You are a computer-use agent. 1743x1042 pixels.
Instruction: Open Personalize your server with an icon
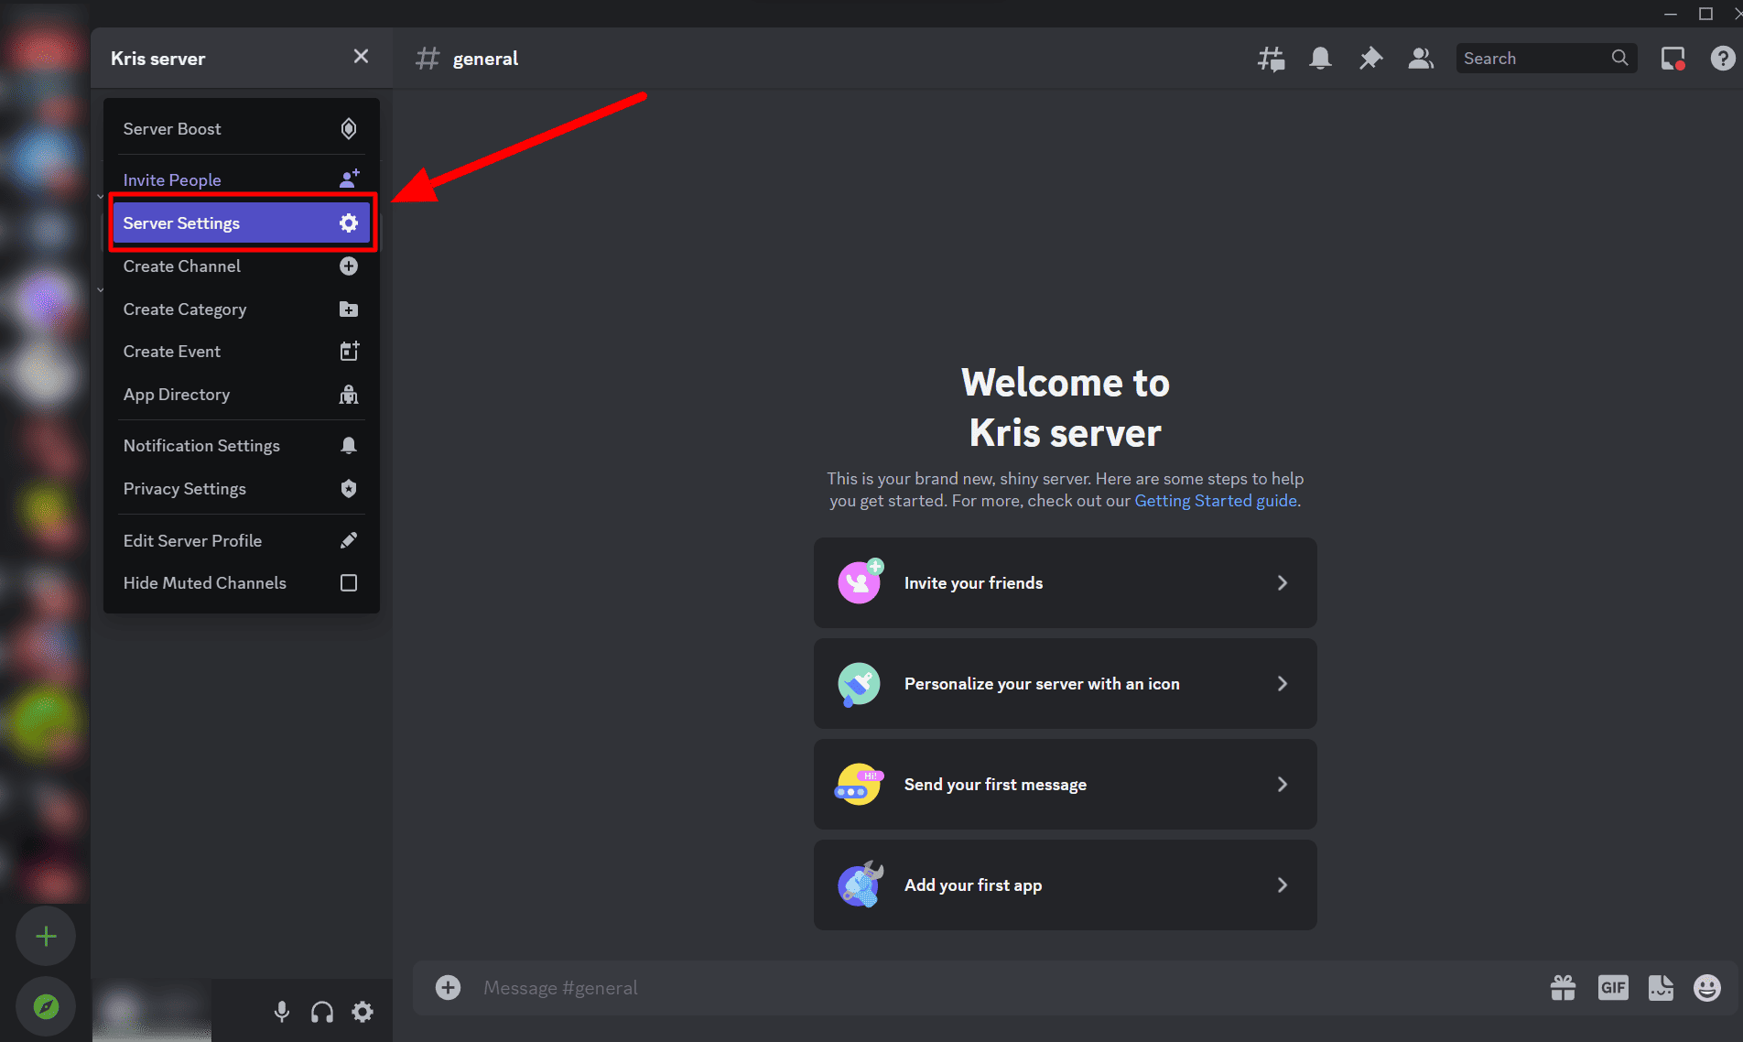[x=1066, y=684]
